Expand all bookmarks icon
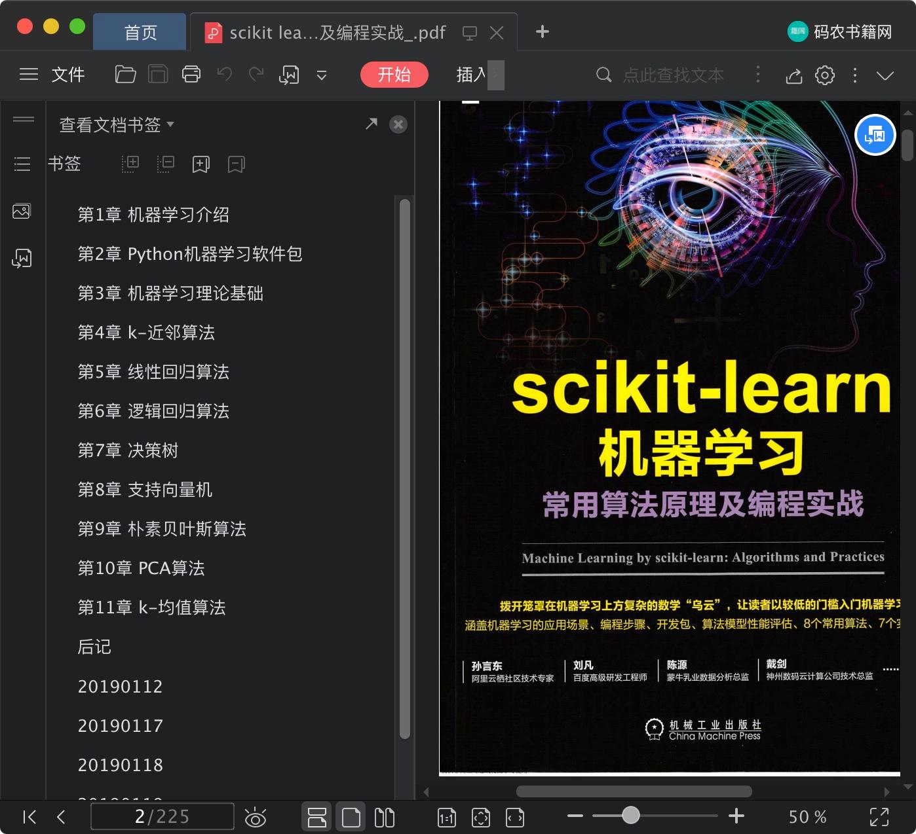 130,164
